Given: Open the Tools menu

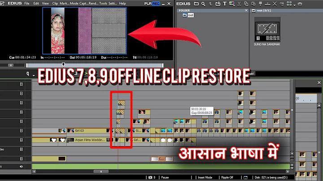Looking at the screenshot, I should coord(103,4).
